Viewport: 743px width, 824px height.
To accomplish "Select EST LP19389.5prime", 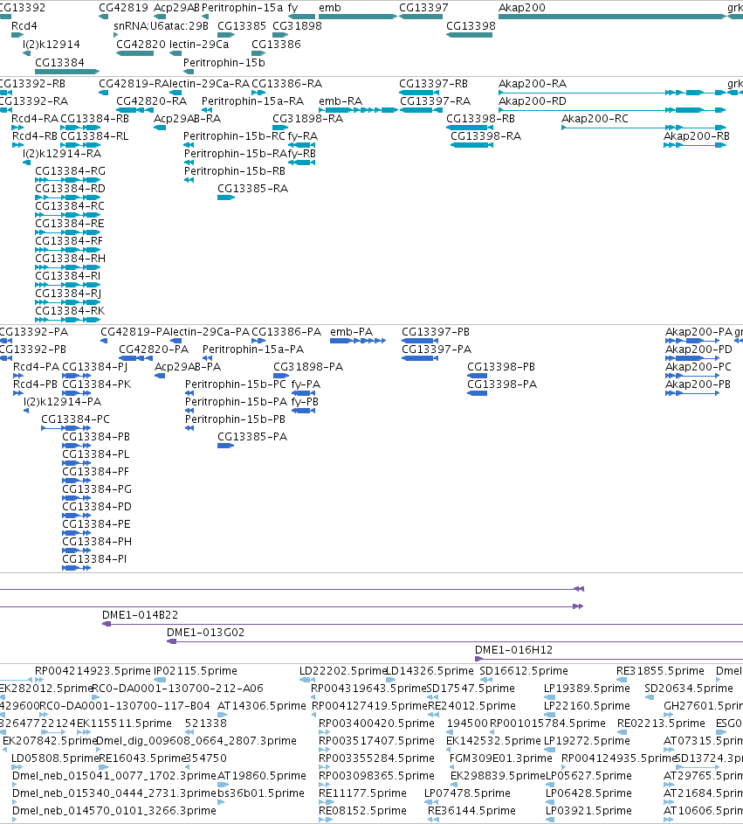I will pyautogui.click(x=587, y=689).
